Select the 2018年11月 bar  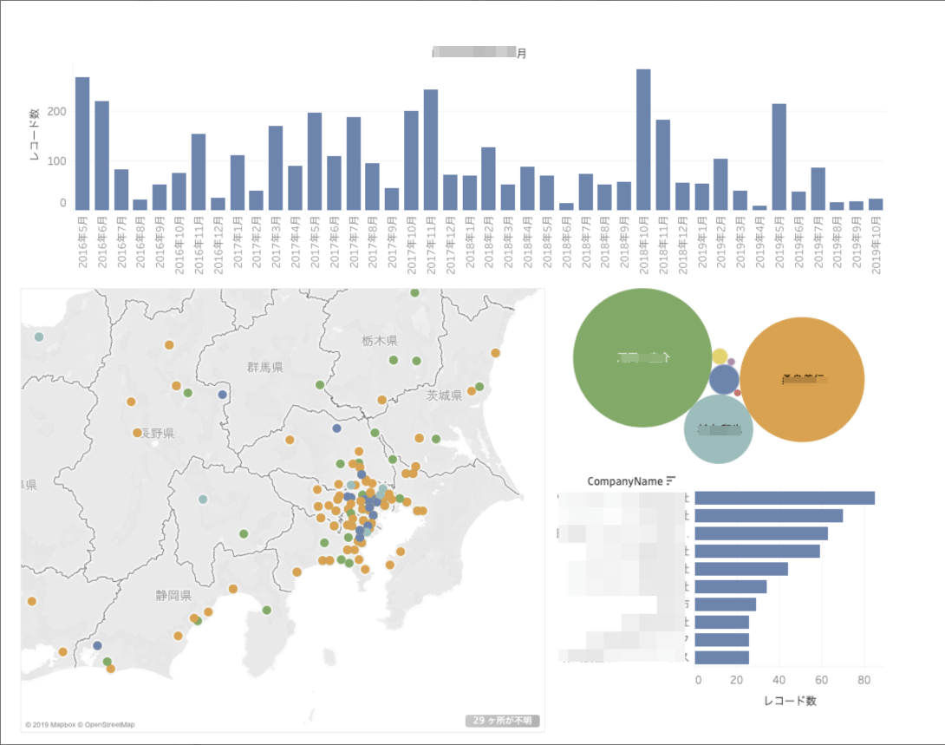(x=663, y=165)
